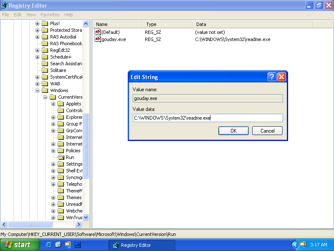
Task: Open the Help menu
Action: click(x=68, y=15)
